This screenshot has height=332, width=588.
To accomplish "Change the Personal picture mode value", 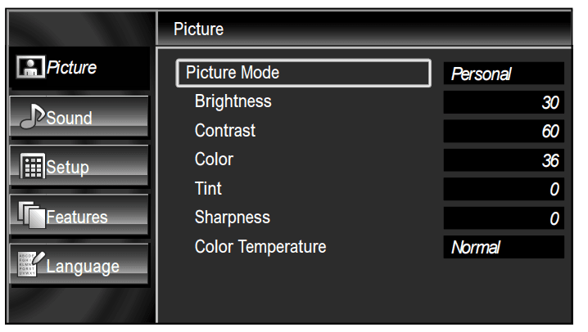I will [x=503, y=74].
